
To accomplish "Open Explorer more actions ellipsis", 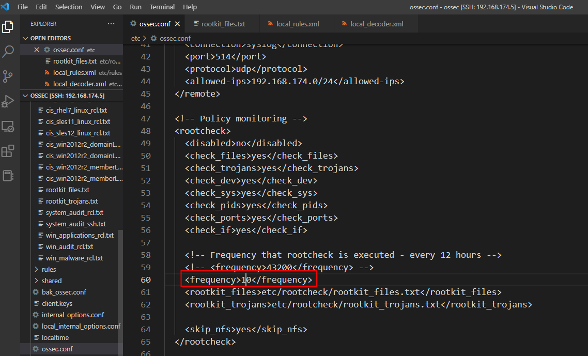I will coord(111,24).
